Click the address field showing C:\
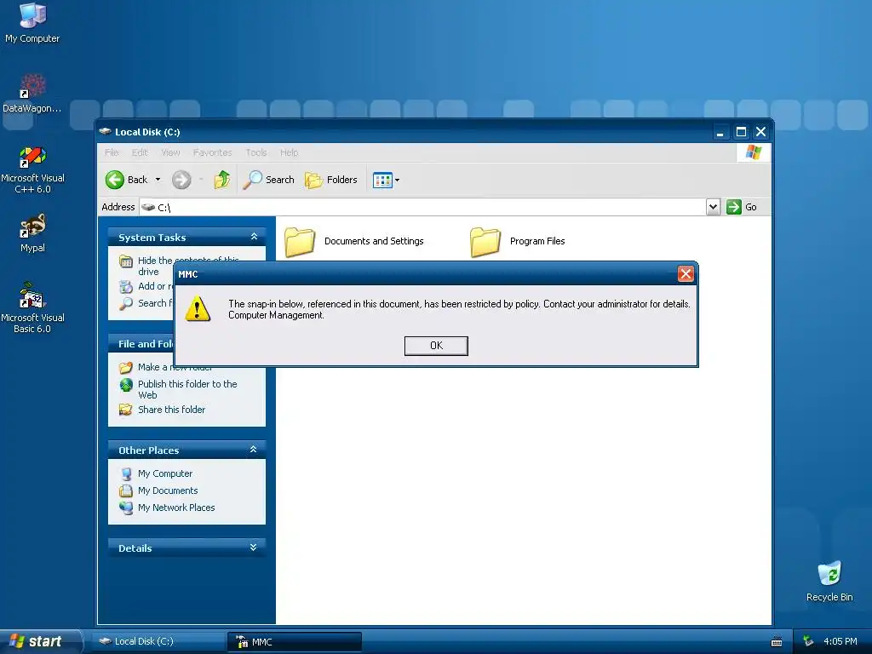This screenshot has width=872, height=654. tap(422, 207)
